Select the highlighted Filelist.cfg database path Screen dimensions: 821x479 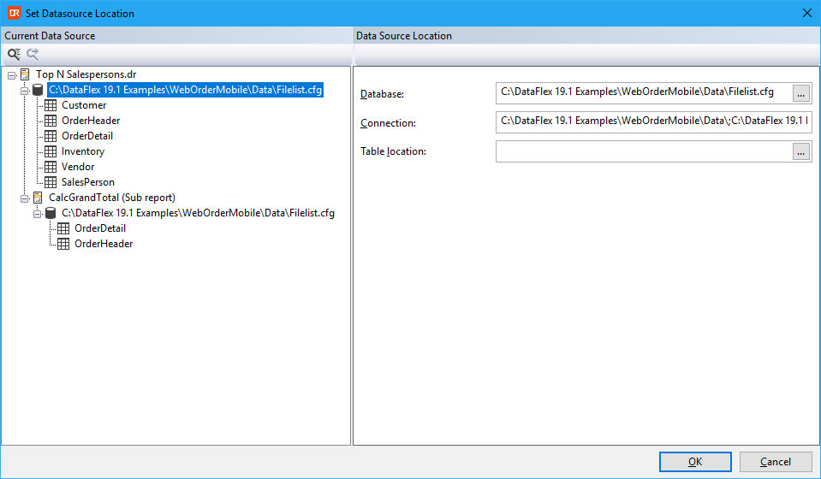[x=186, y=90]
